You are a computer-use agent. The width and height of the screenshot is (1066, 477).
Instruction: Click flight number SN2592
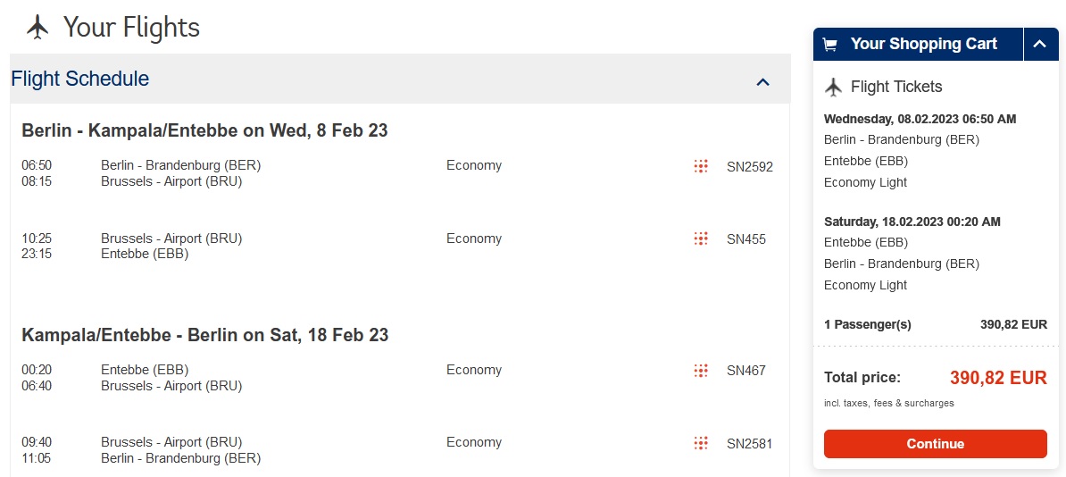(x=750, y=167)
